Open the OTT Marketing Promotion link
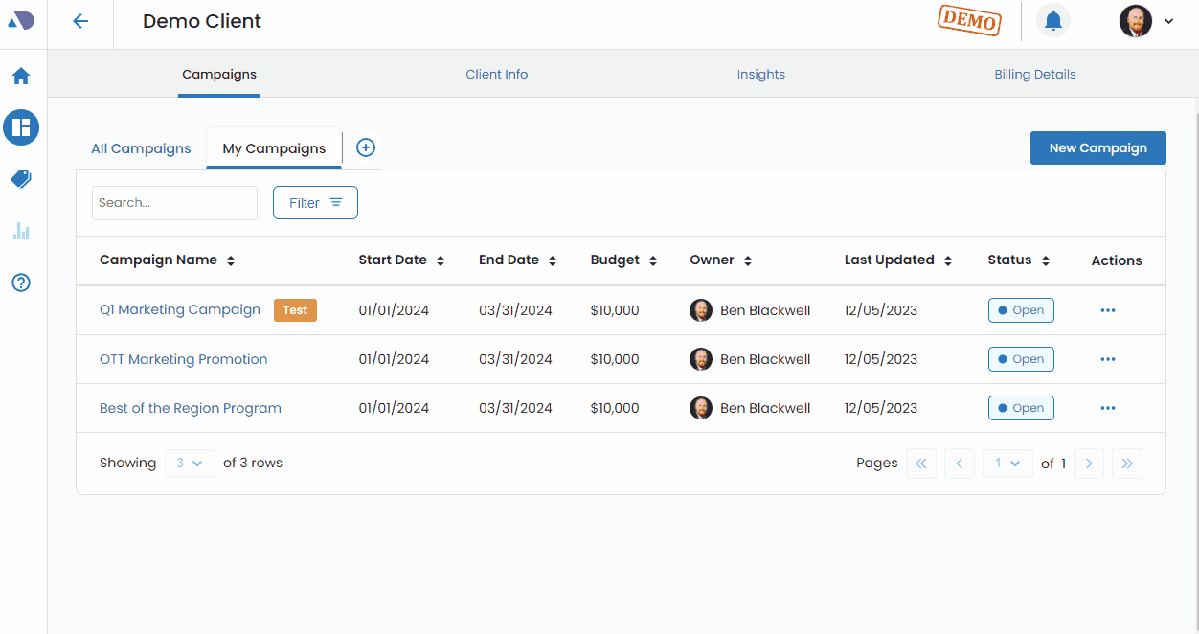The image size is (1199, 634). click(x=184, y=359)
